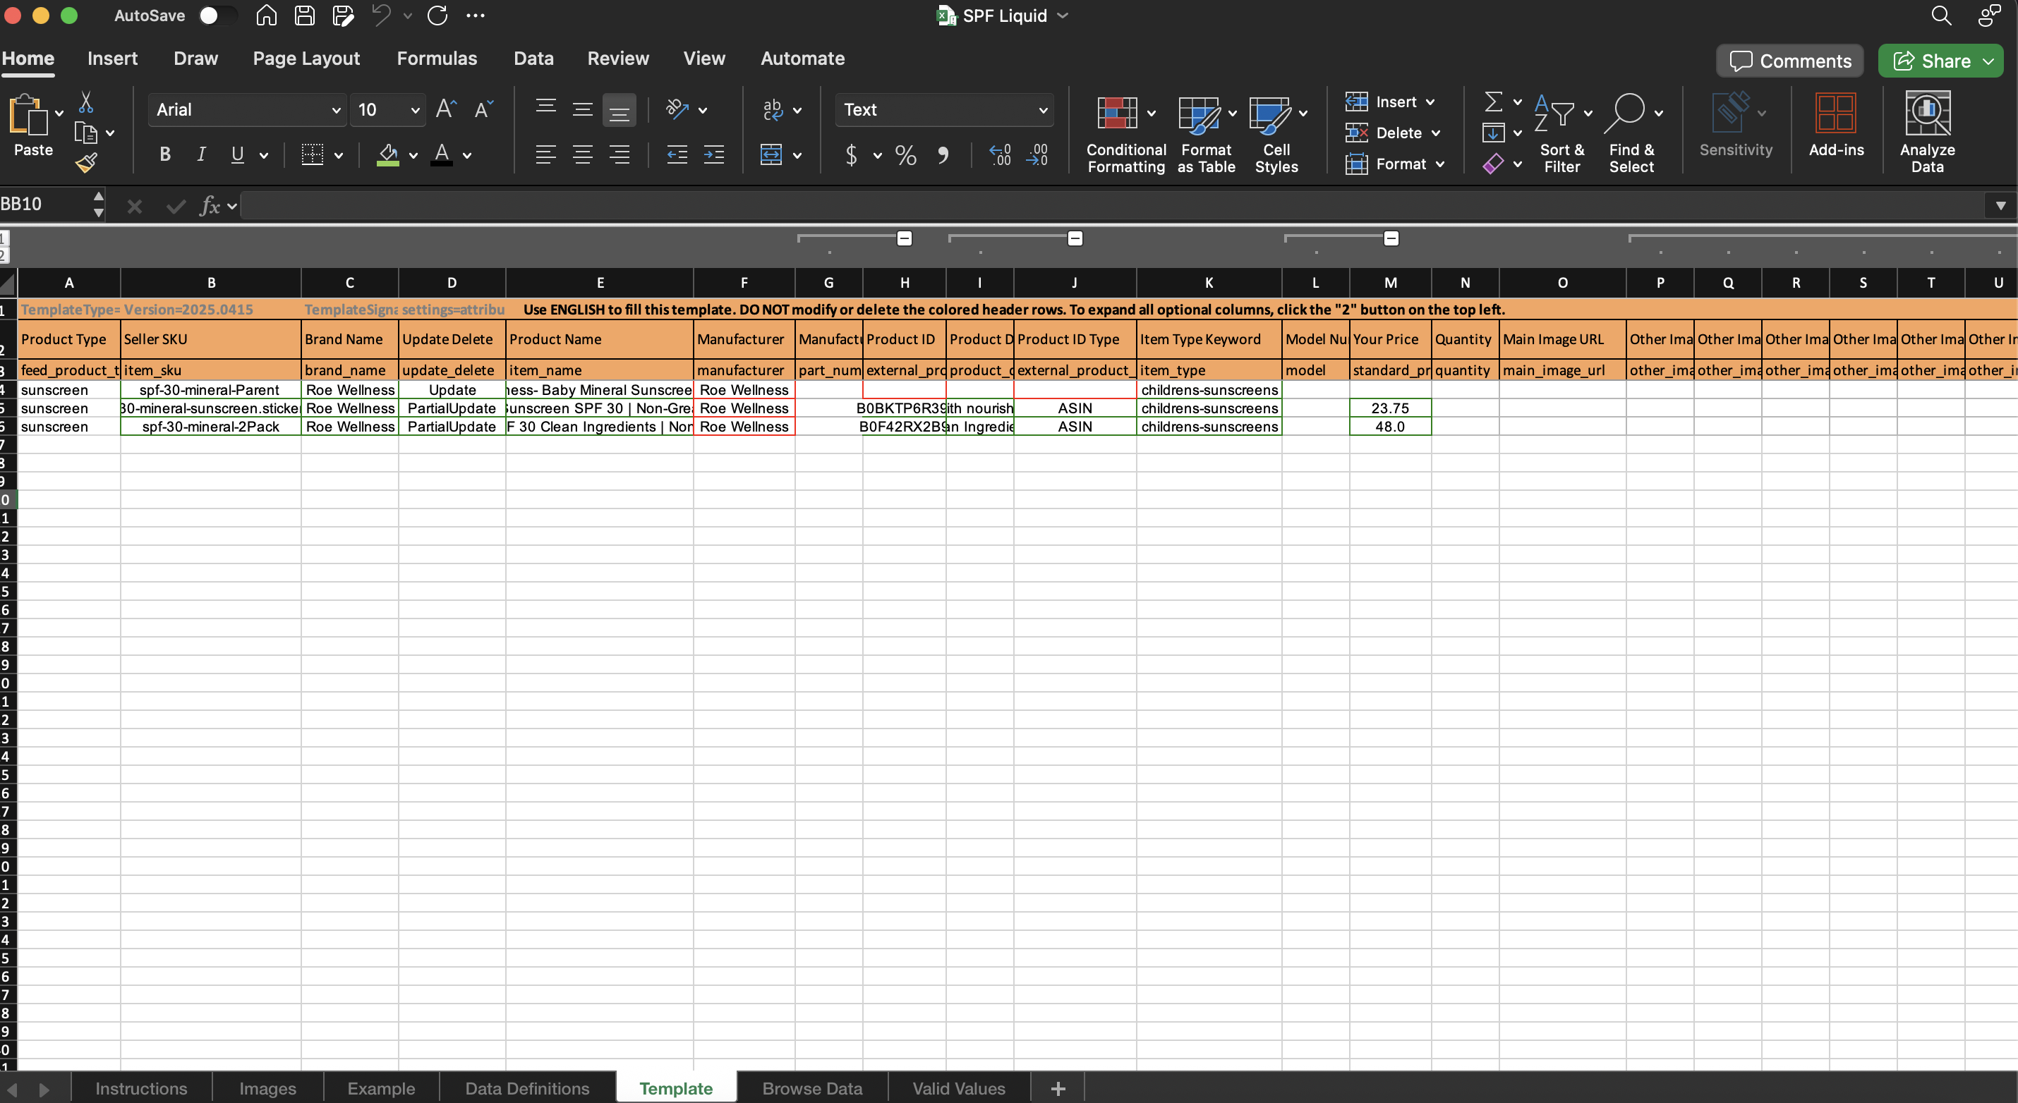
Task: Expand the formula bar with the arrow
Action: pos(2000,205)
